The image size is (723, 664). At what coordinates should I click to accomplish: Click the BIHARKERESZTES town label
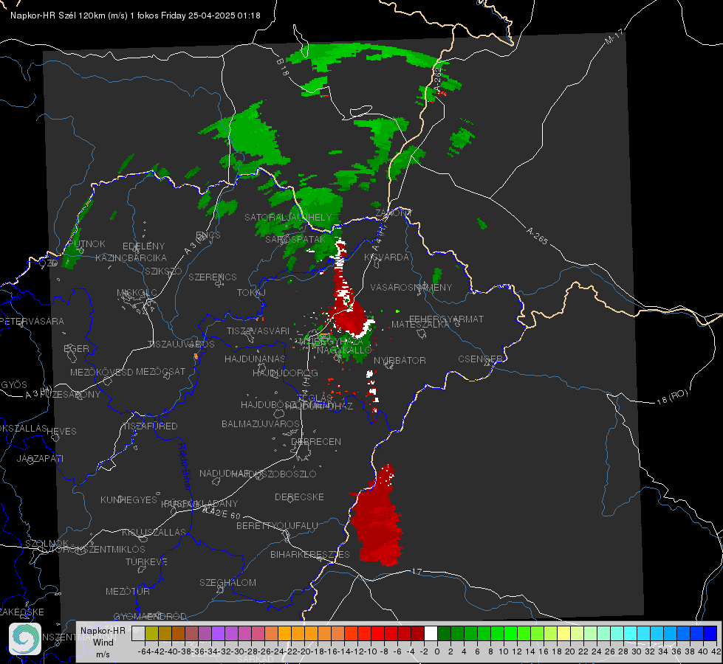(x=310, y=554)
